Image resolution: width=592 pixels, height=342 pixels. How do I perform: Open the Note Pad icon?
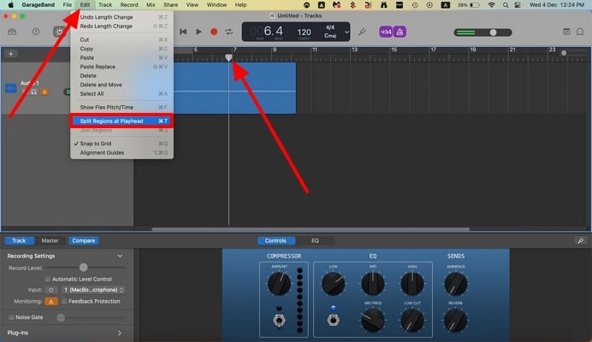[x=566, y=32]
